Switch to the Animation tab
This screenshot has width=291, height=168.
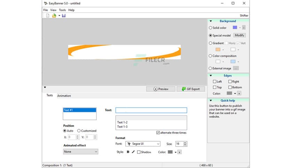click(x=64, y=96)
